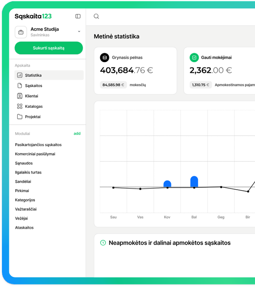Collapse the sidebar with the panel icon
Viewport: 255px width, 287px height.
pyautogui.click(x=78, y=16)
